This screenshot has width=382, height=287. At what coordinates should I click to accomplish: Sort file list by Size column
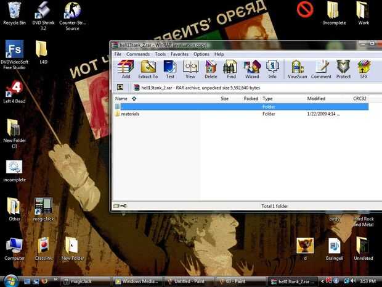click(x=224, y=99)
